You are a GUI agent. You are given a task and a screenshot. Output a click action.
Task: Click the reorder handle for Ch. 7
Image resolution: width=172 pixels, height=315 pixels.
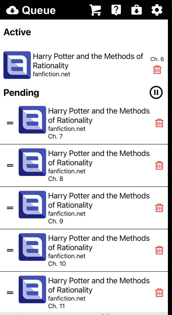coord(10,123)
